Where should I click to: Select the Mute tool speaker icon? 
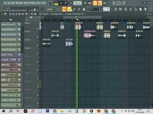click(x=20, y=14)
